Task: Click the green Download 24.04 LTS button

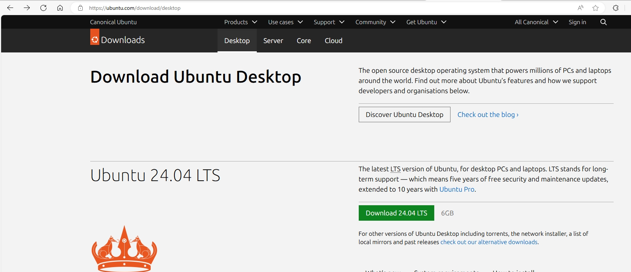Action: [x=396, y=213]
